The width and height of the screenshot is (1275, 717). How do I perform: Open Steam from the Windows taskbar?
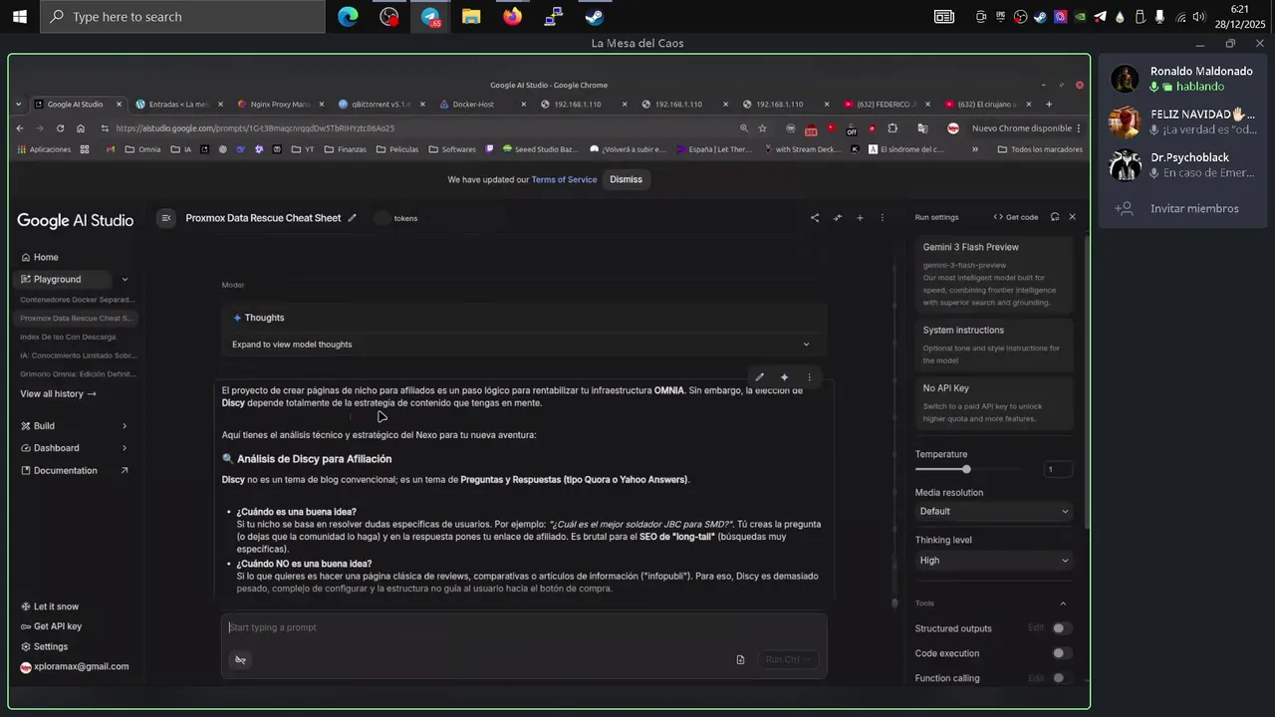594,17
